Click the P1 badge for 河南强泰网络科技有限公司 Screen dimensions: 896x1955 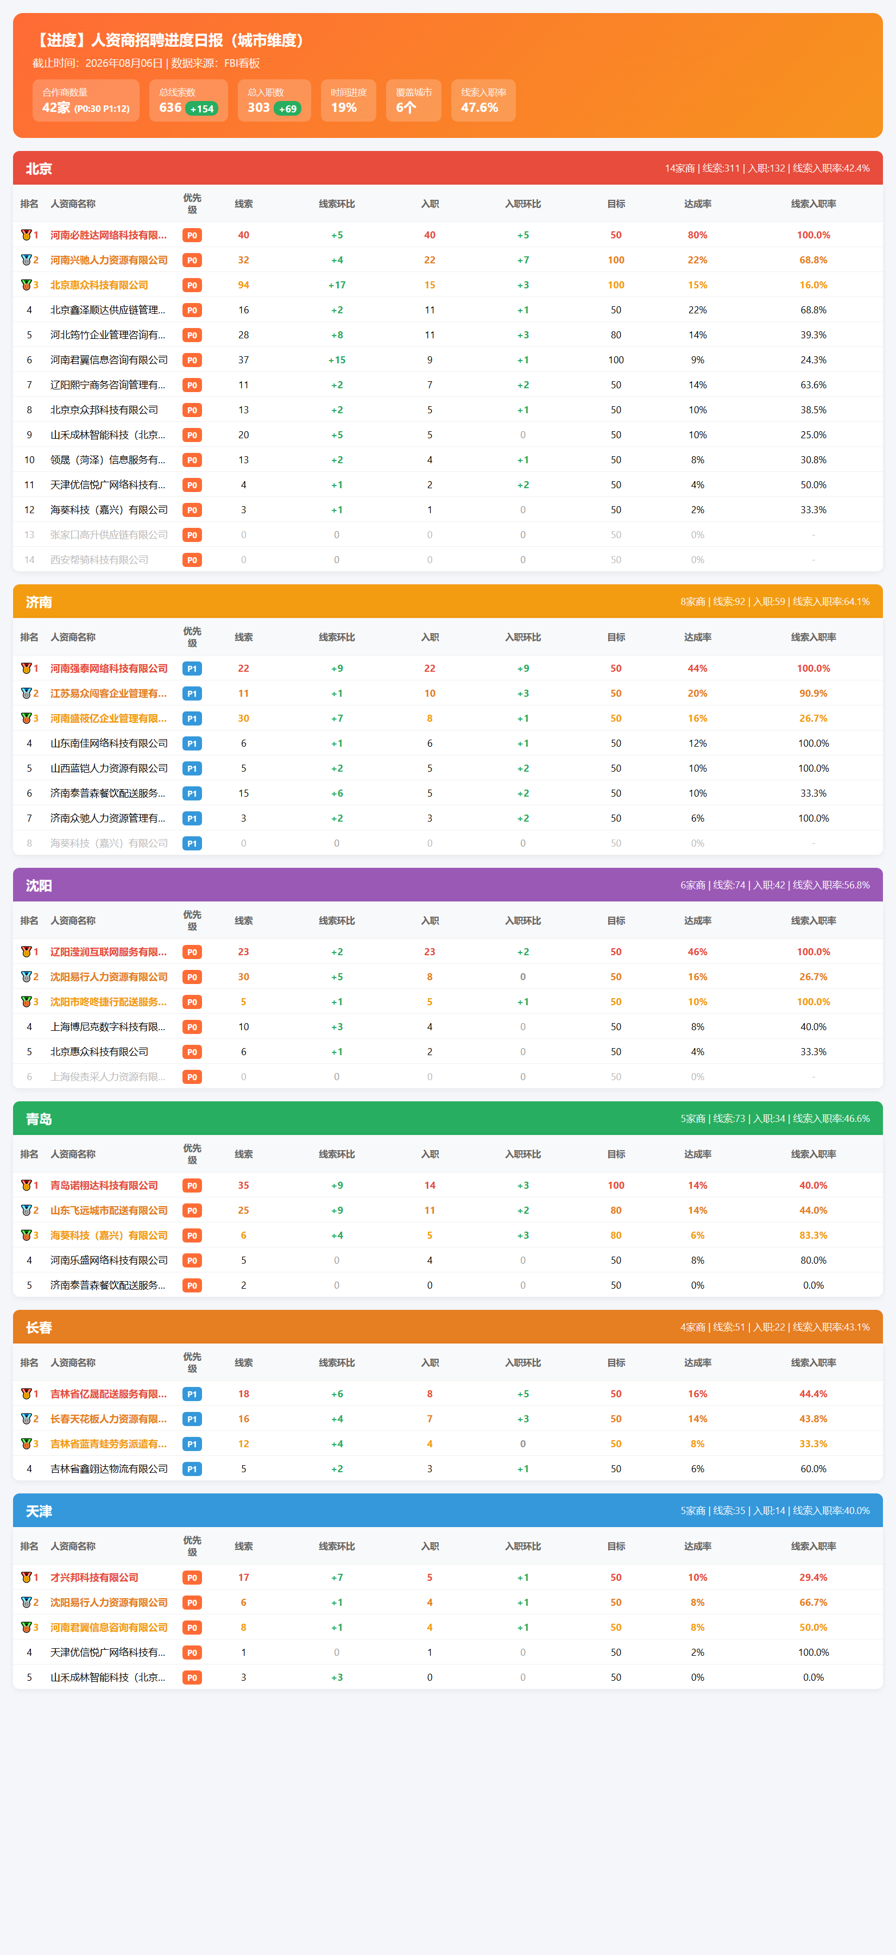coord(192,669)
